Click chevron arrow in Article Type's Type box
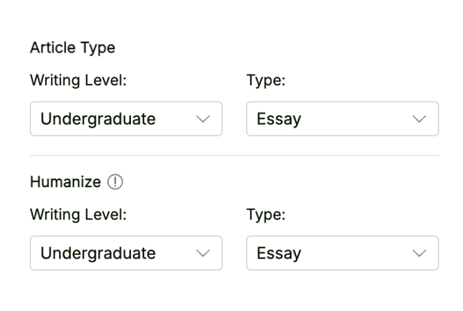This screenshot has height=311, width=463. (x=419, y=119)
